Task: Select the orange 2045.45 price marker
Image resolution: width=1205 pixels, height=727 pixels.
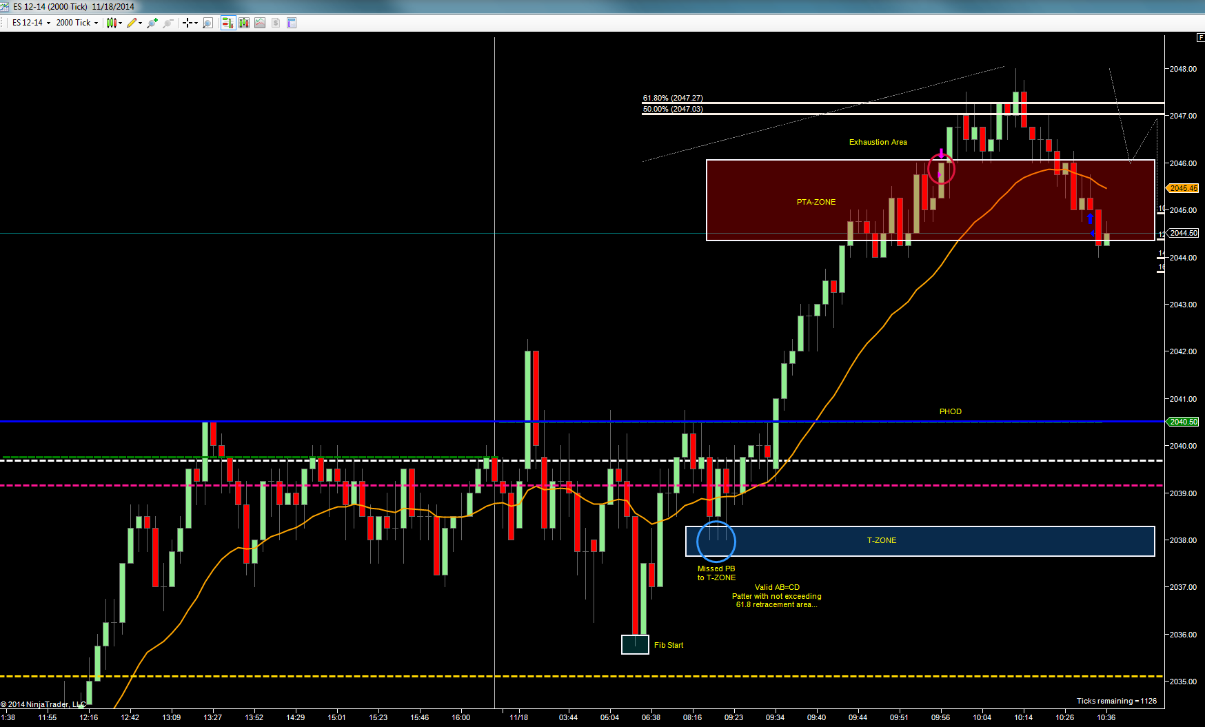Action: click(x=1183, y=188)
